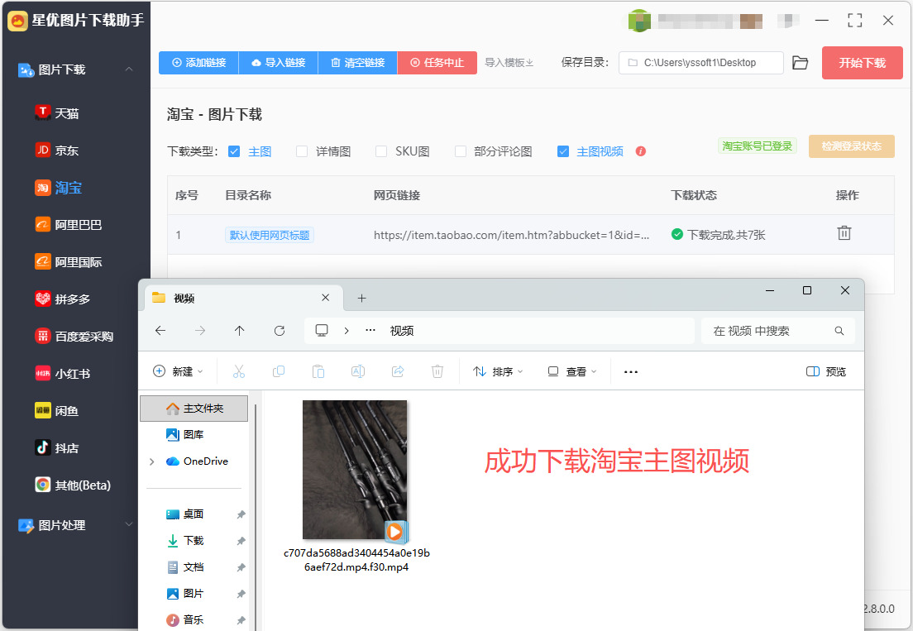This screenshot has width=913, height=631.
Task: Collapse the 图片下载 sidebar group
Action: 129,69
